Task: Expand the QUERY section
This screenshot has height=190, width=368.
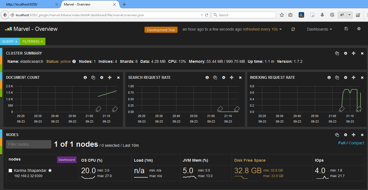Action: pyautogui.click(x=10, y=42)
